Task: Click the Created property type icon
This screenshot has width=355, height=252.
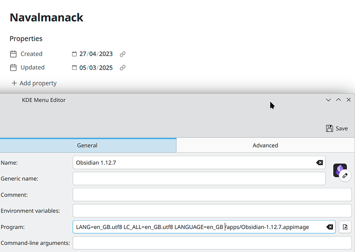Action: tap(13, 54)
